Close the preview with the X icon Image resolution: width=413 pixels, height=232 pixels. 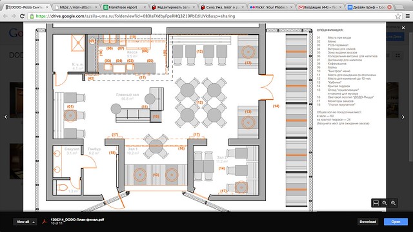coord(403,28)
